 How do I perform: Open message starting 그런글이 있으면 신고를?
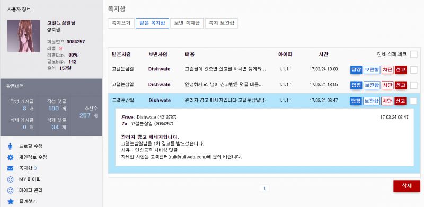pos(226,69)
